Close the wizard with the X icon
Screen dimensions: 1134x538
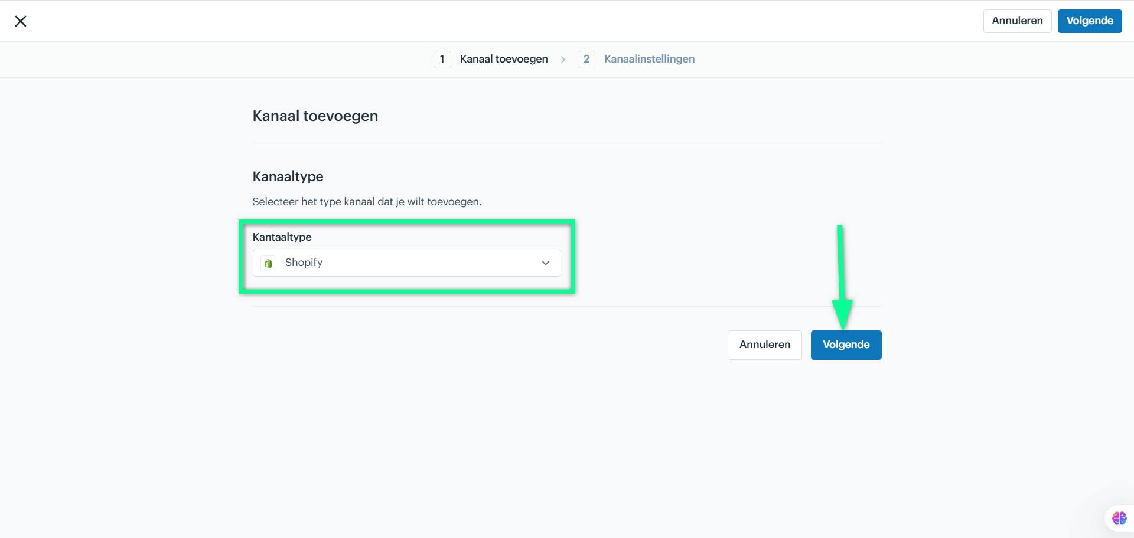21,21
